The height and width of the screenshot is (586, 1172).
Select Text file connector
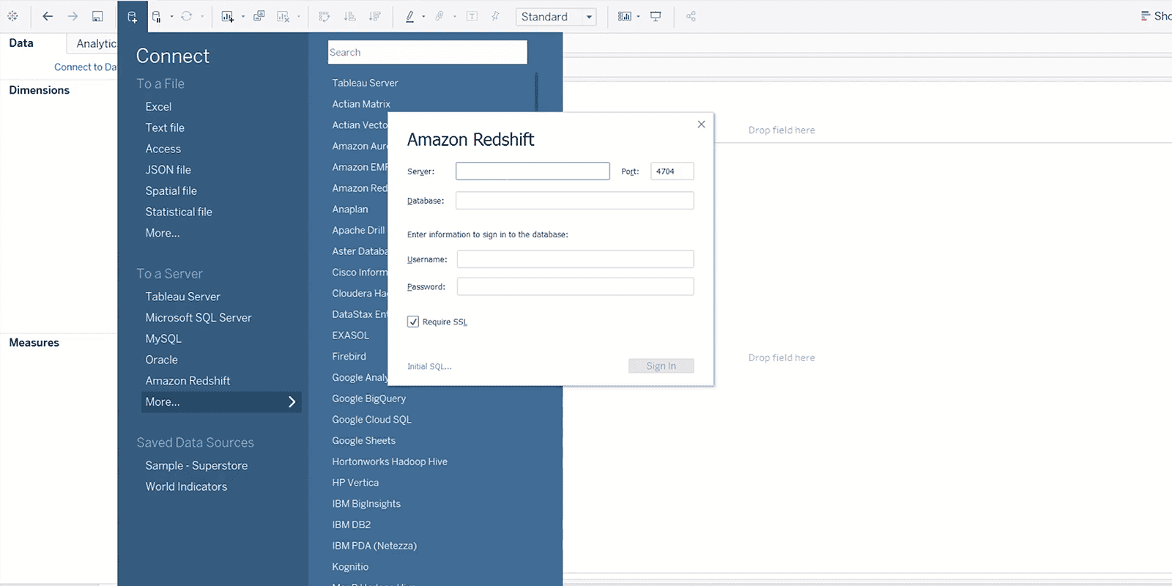(x=165, y=127)
